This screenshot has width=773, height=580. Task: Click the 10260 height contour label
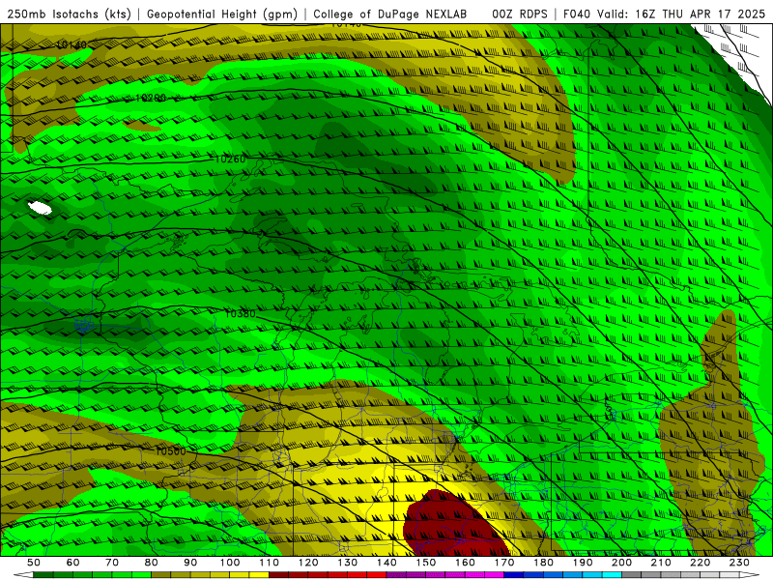(230, 159)
